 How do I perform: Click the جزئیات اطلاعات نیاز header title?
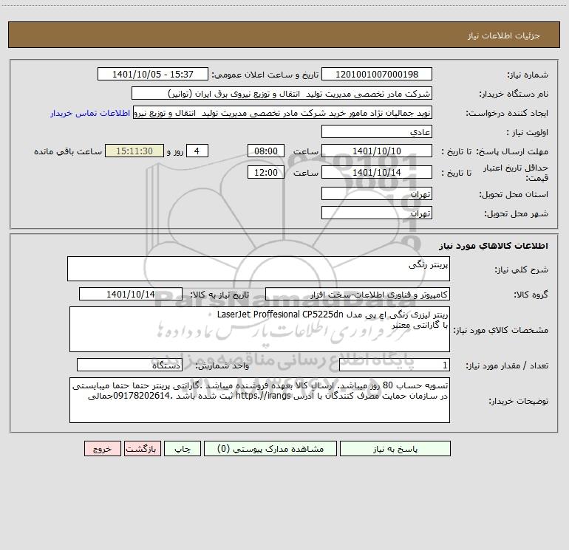point(504,35)
